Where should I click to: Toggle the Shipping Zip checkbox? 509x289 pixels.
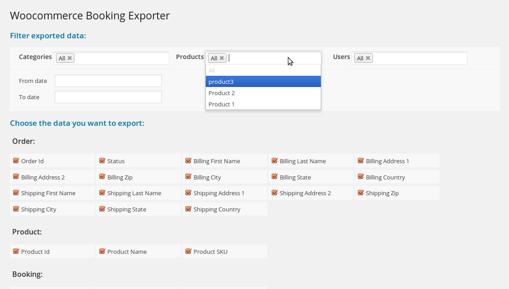point(361,193)
